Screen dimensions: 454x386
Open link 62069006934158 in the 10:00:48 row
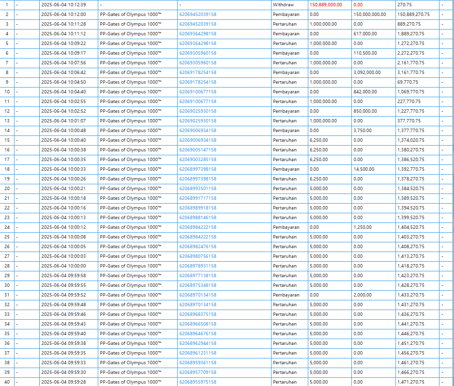tap(198, 131)
